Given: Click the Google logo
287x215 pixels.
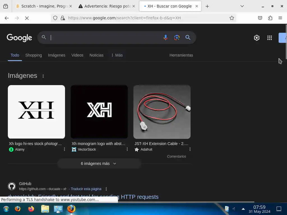Looking at the screenshot, I should pyautogui.click(x=19, y=38).
